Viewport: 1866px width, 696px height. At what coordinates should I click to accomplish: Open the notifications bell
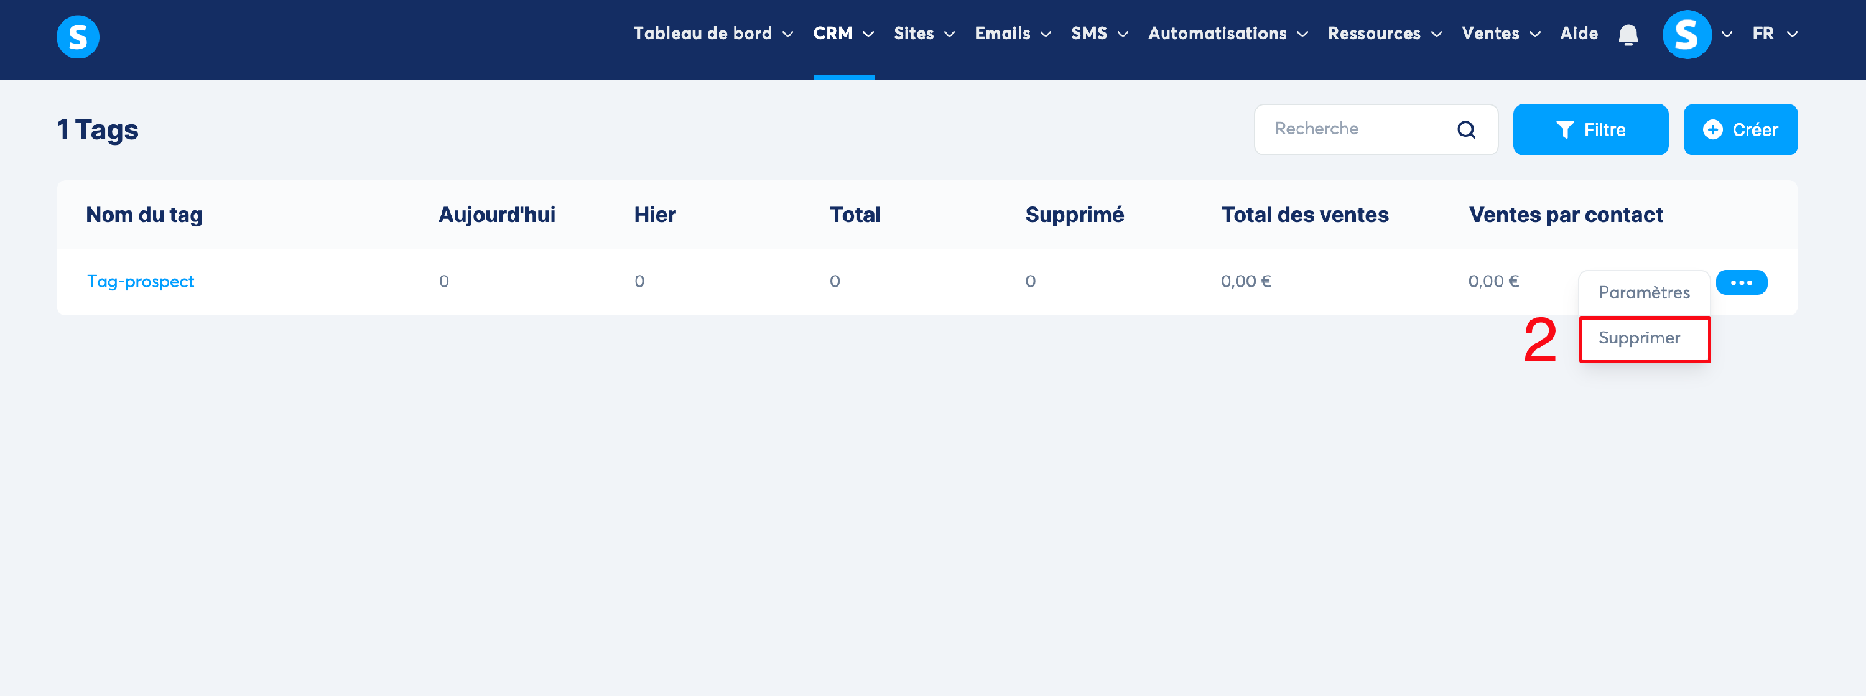point(1628,35)
